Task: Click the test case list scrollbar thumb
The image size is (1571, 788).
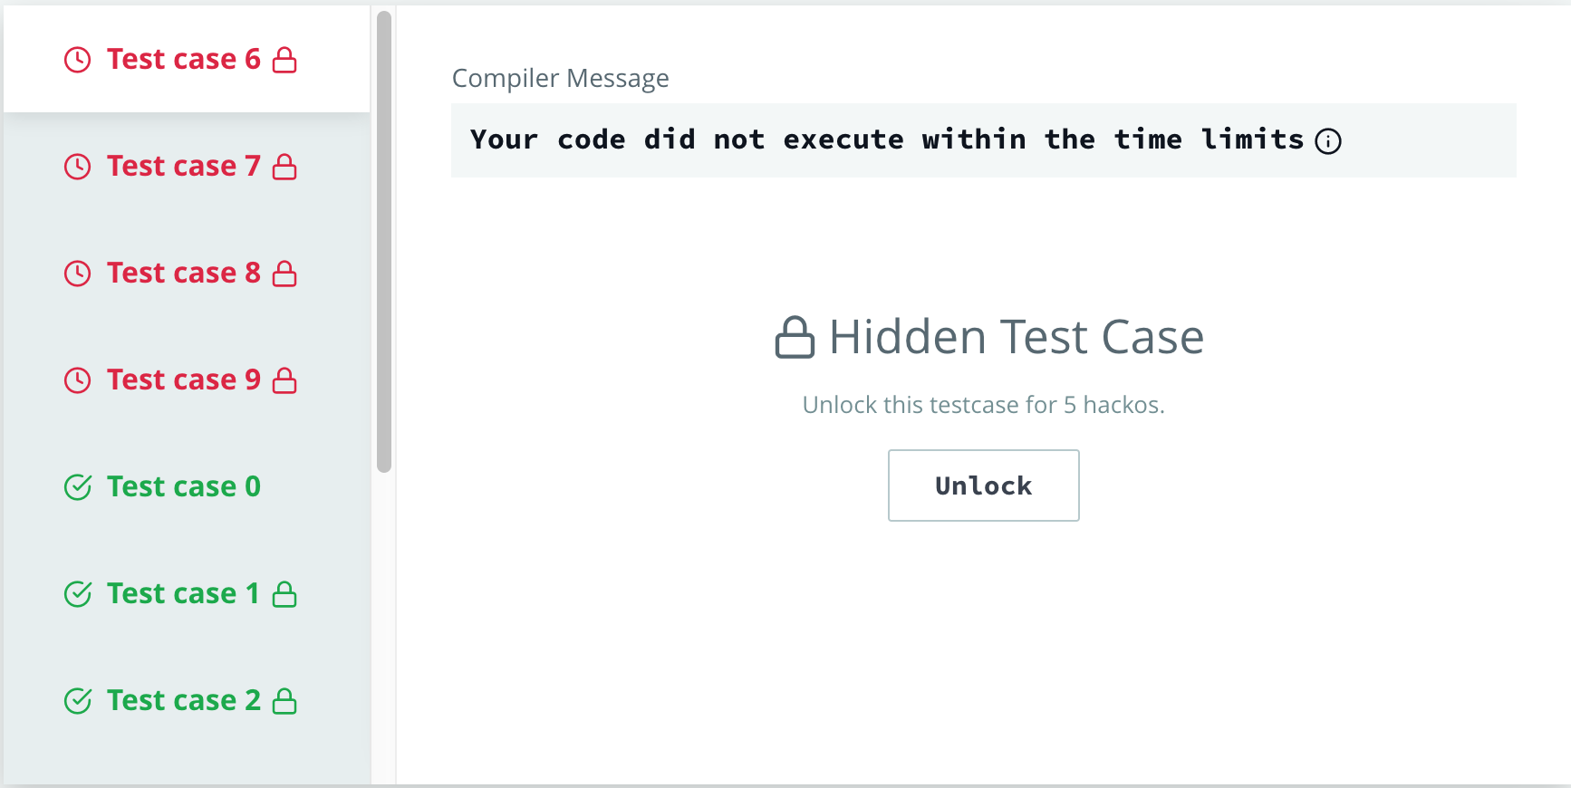Action: pyautogui.click(x=384, y=242)
